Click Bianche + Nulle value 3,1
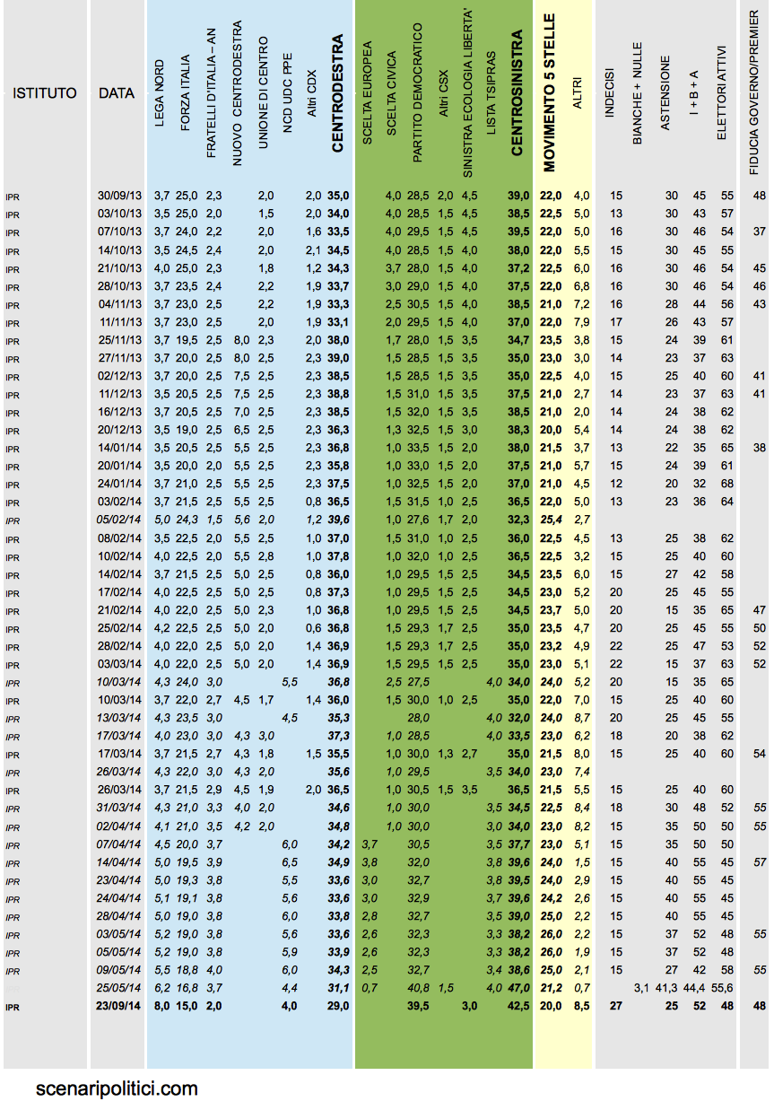 (640, 989)
